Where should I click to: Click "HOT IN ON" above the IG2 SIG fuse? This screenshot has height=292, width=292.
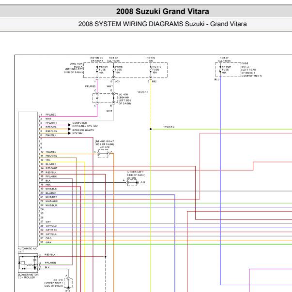151,59
